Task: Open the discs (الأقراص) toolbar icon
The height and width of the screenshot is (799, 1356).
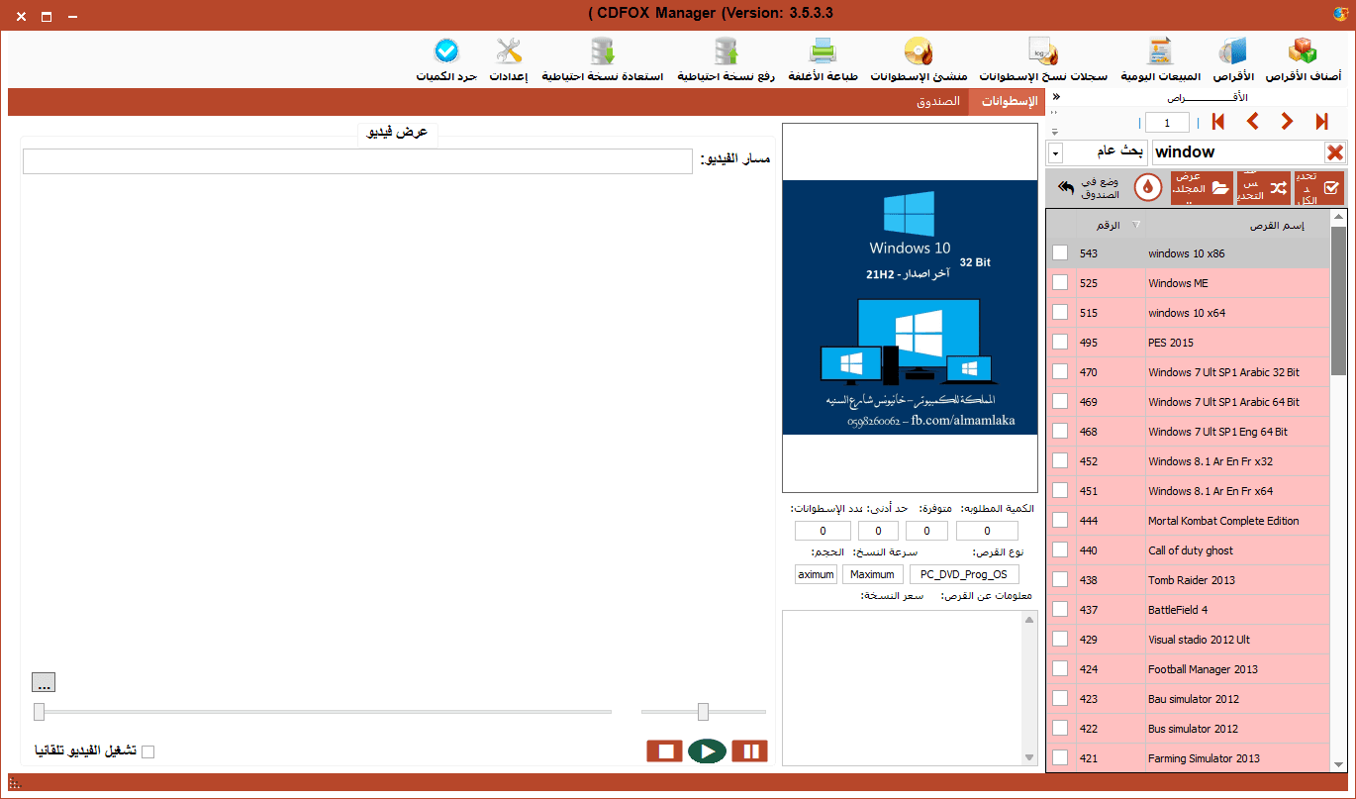Action: click(x=1231, y=59)
